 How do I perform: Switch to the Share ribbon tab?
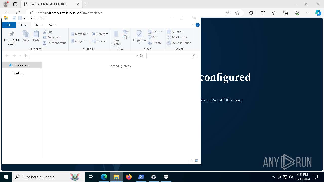(x=38, y=25)
